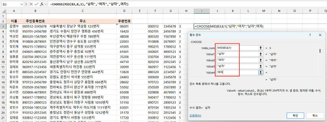Click the Index_num input field

click(x=237, y=48)
